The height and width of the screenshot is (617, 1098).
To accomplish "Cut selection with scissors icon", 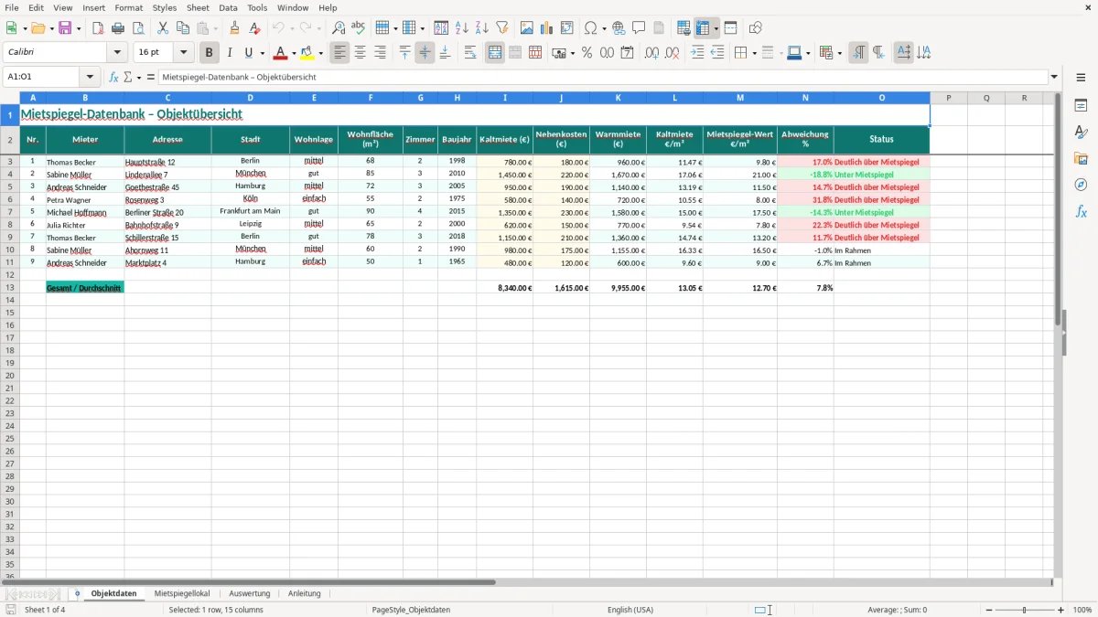I will (163, 28).
